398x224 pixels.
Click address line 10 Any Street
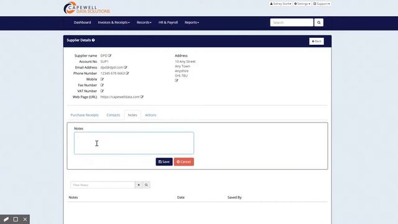click(x=185, y=62)
